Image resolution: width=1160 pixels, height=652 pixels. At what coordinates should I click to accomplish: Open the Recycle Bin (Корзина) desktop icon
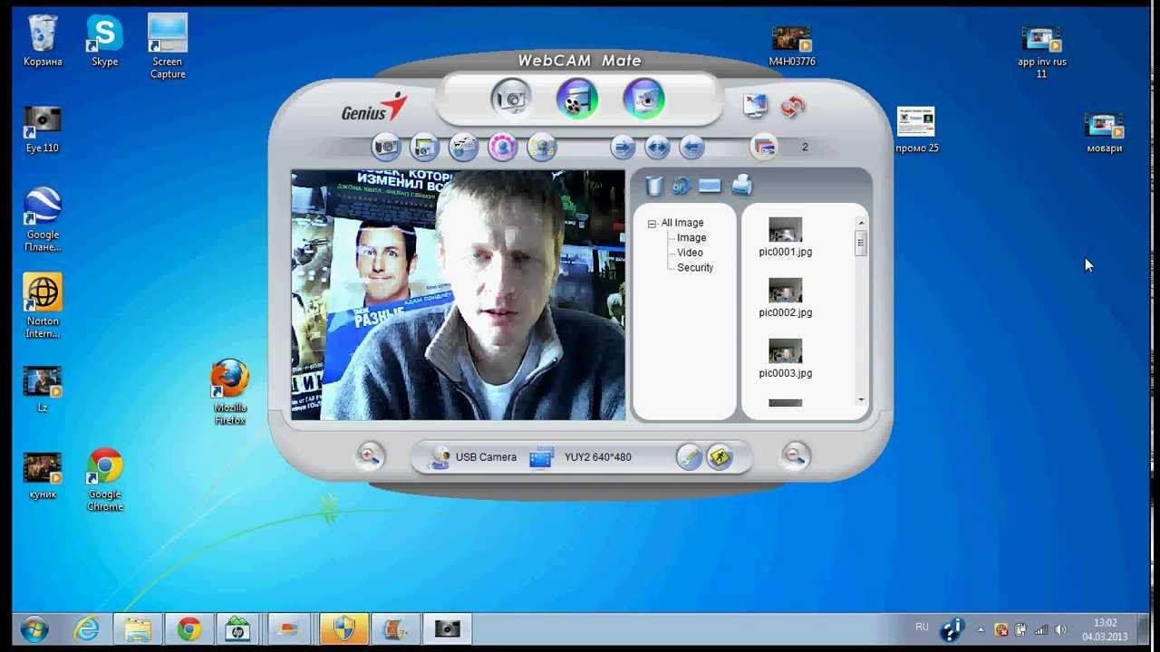pyautogui.click(x=43, y=41)
